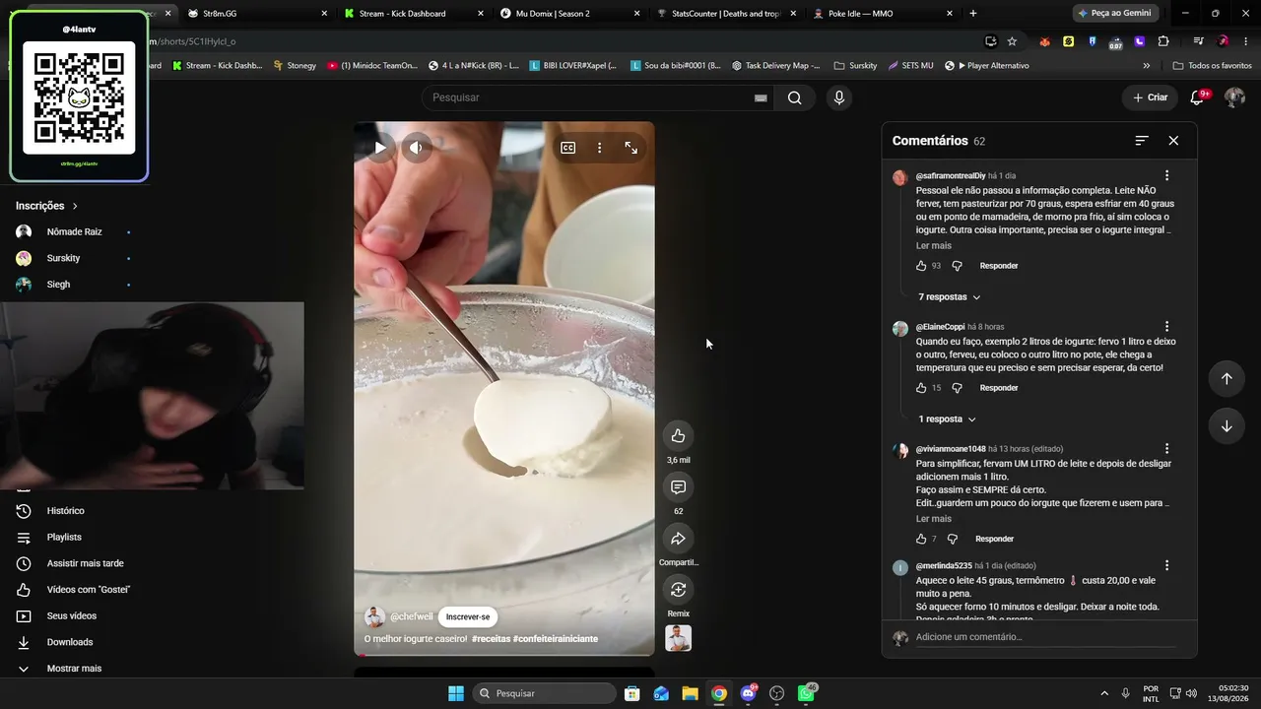Reply to the @ElaineCoppi comment
The height and width of the screenshot is (709, 1261).
pos(999,388)
